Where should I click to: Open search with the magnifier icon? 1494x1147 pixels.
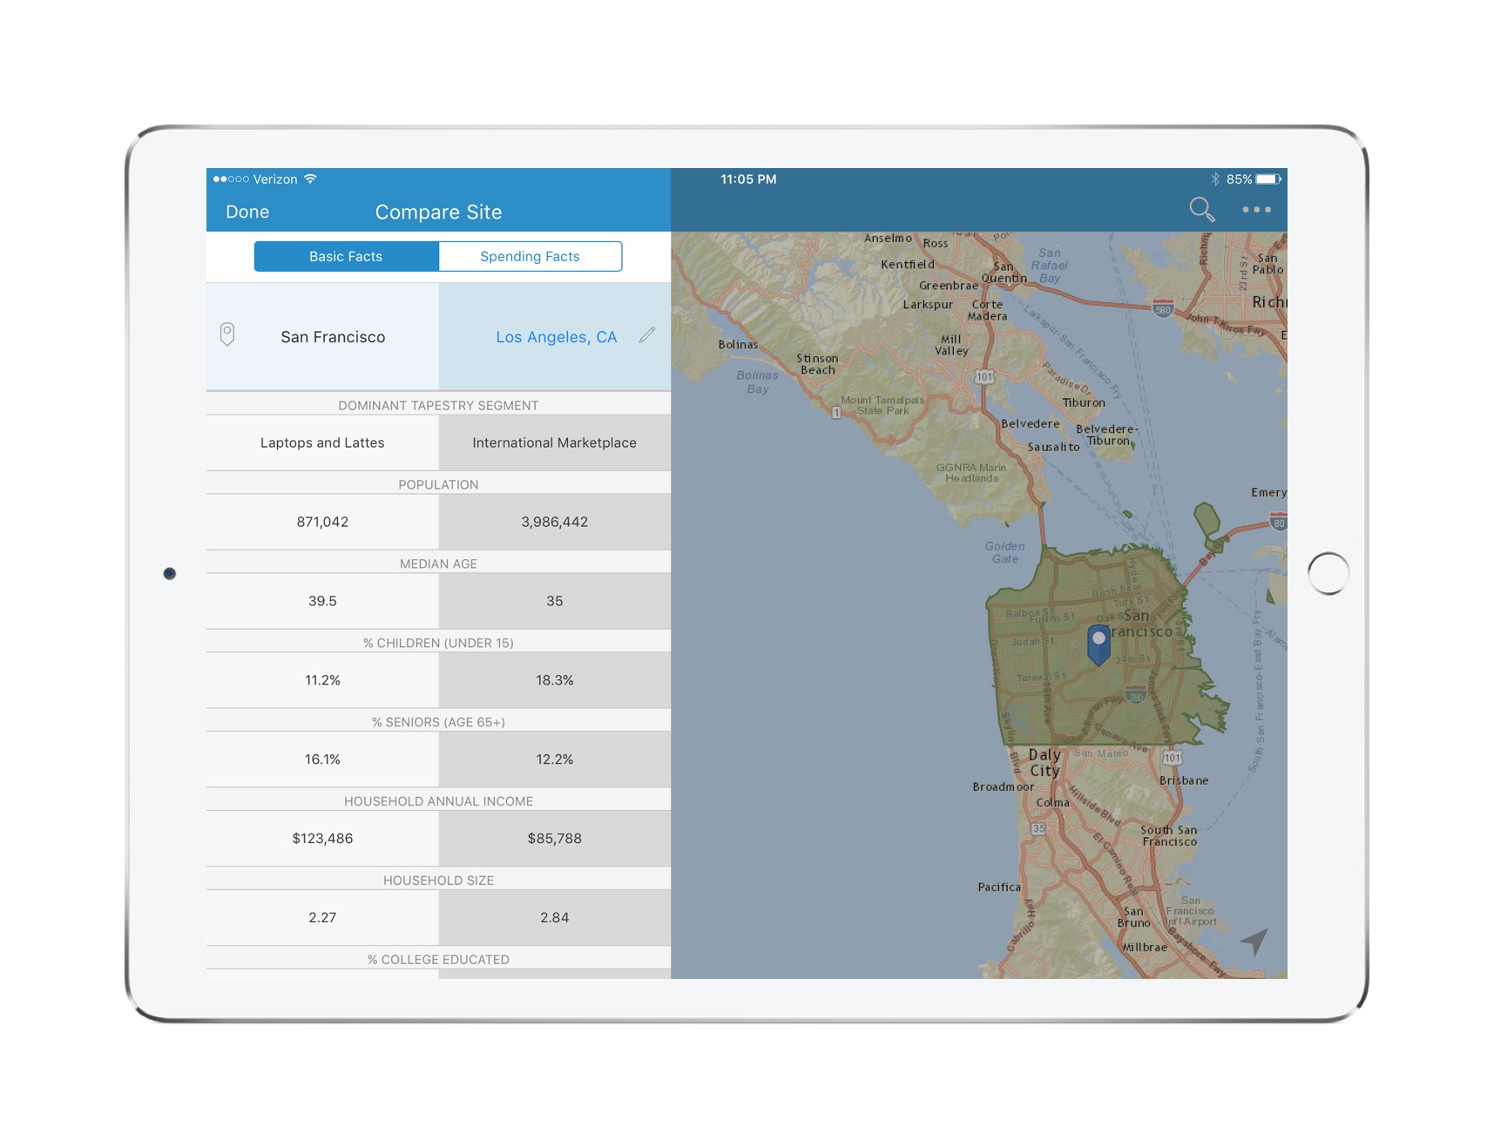tap(1202, 209)
